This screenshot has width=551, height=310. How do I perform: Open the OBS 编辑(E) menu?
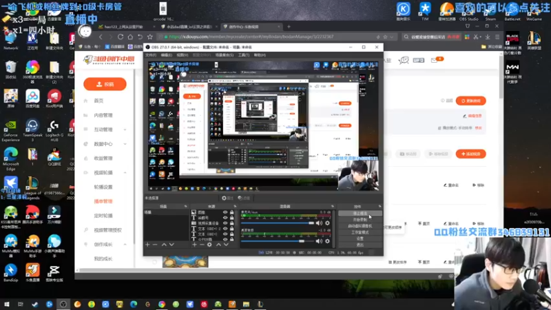coord(166,55)
